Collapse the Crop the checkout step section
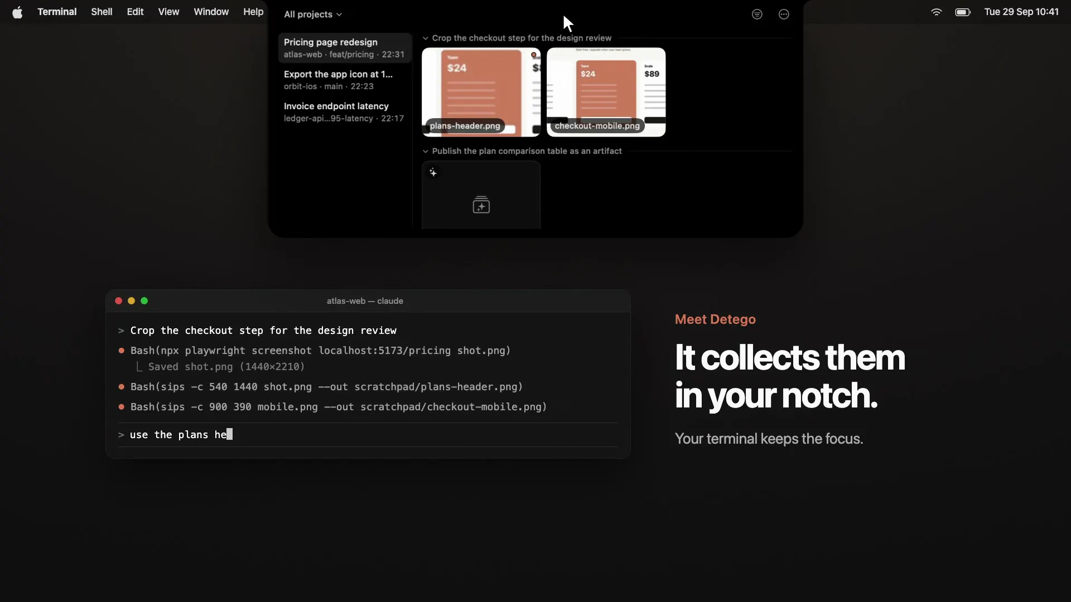Screen dimensions: 1071x602 426,38
